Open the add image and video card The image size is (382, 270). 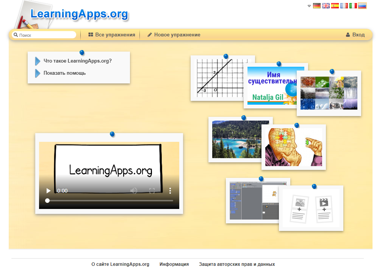click(311, 208)
